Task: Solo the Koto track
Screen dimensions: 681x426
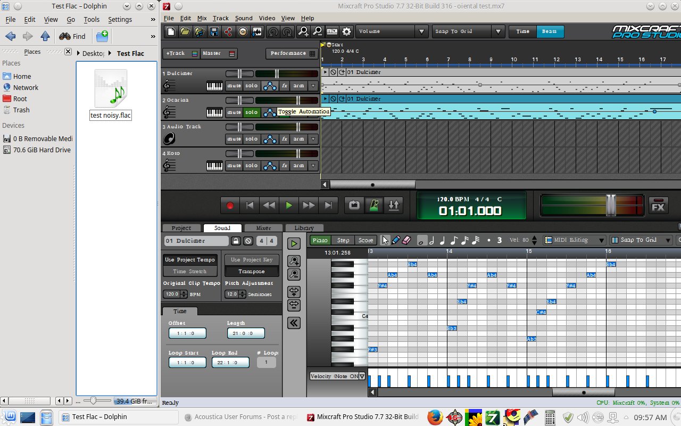Action: [x=252, y=166]
